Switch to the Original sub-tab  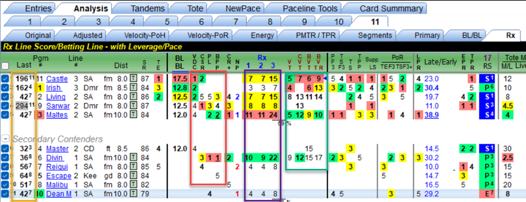pos(38,35)
